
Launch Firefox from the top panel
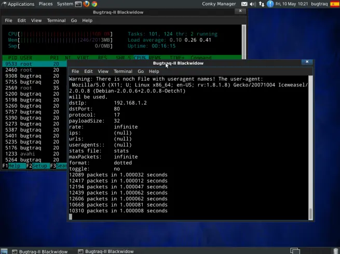point(86,4)
